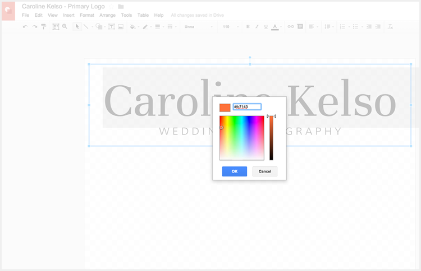The width and height of the screenshot is (421, 271).
Task: Click the numbered list icon
Action: coord(342,26)
